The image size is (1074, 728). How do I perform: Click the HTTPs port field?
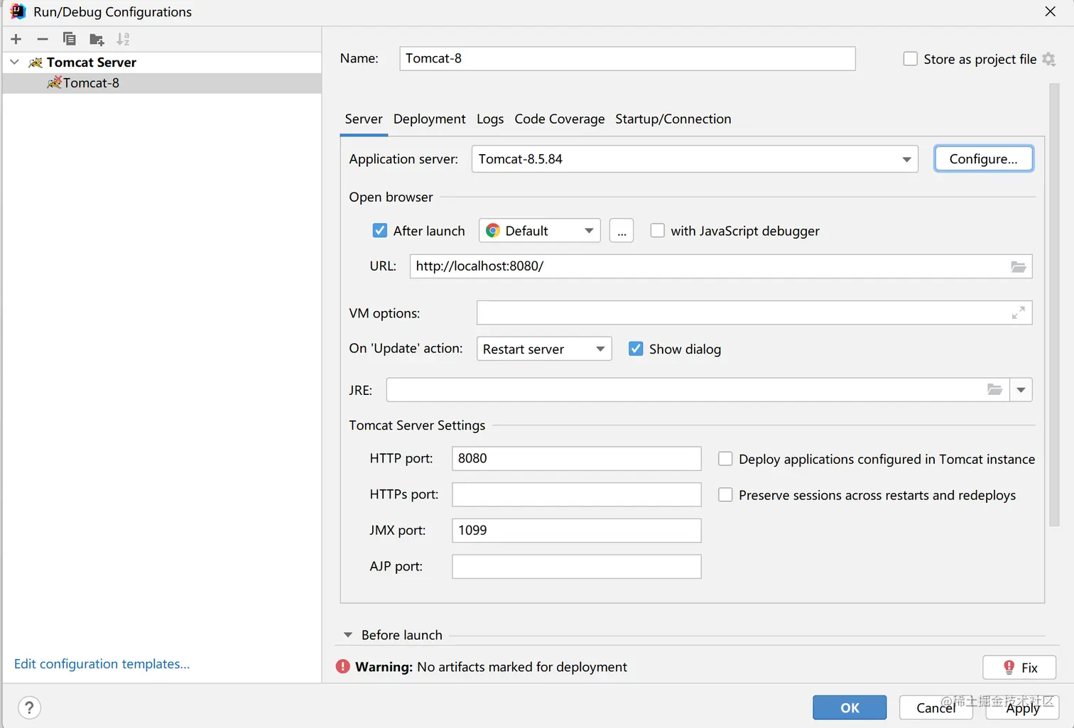pyautogui.click(x=577, y=495)
